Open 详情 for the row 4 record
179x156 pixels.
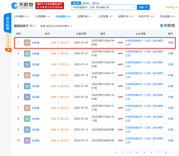[x=170, y=75]
